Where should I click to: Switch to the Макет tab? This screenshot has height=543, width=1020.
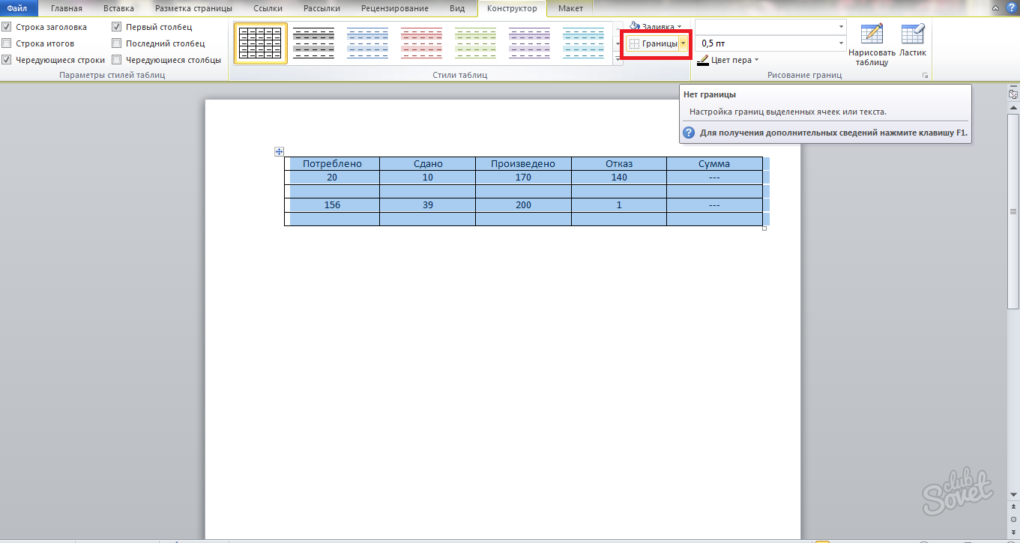click(x=570, y=8)
